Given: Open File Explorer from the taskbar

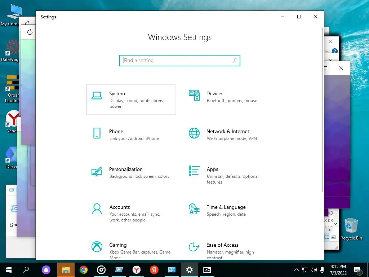Looking at the screenshot, I should [66, 270].
